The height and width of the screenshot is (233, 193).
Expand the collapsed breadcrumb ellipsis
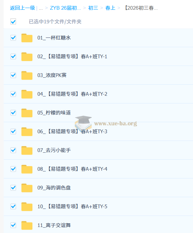click(x=41, y=8)
